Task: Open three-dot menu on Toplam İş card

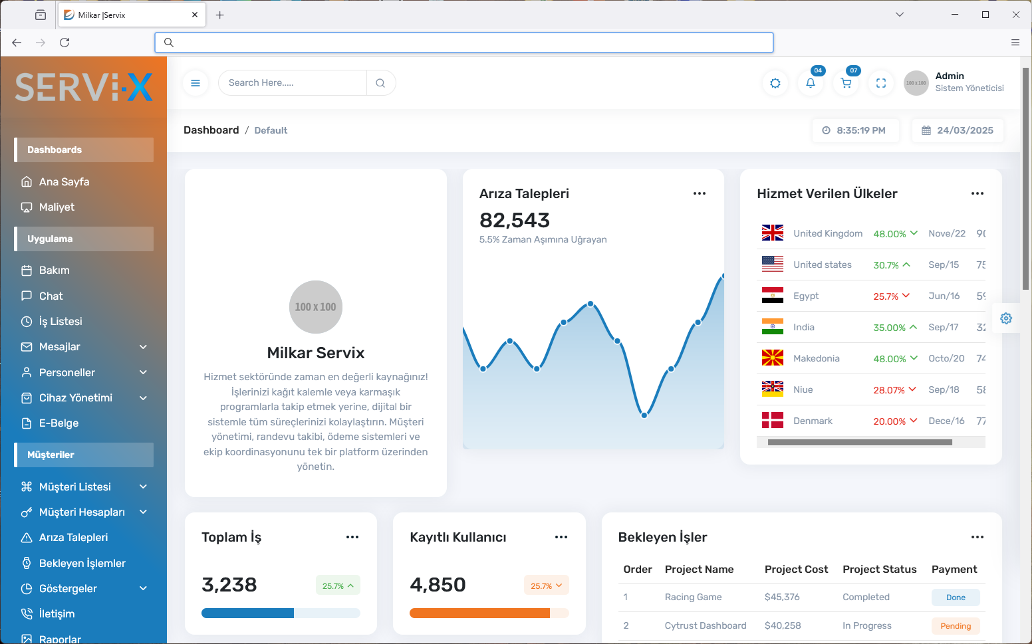Action: point(352,537)
